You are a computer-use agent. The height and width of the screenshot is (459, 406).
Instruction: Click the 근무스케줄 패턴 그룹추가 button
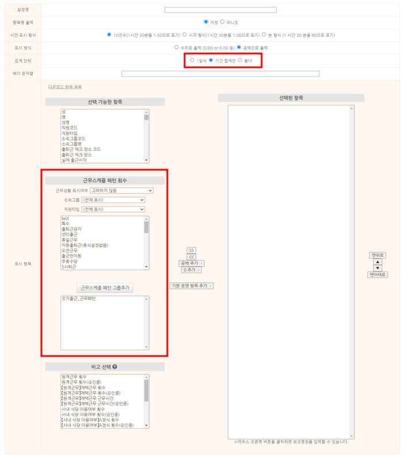click(105, 288)
